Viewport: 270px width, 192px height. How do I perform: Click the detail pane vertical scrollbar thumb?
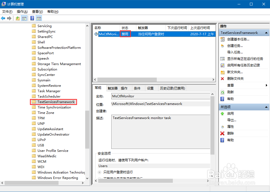tap(212, 126)
